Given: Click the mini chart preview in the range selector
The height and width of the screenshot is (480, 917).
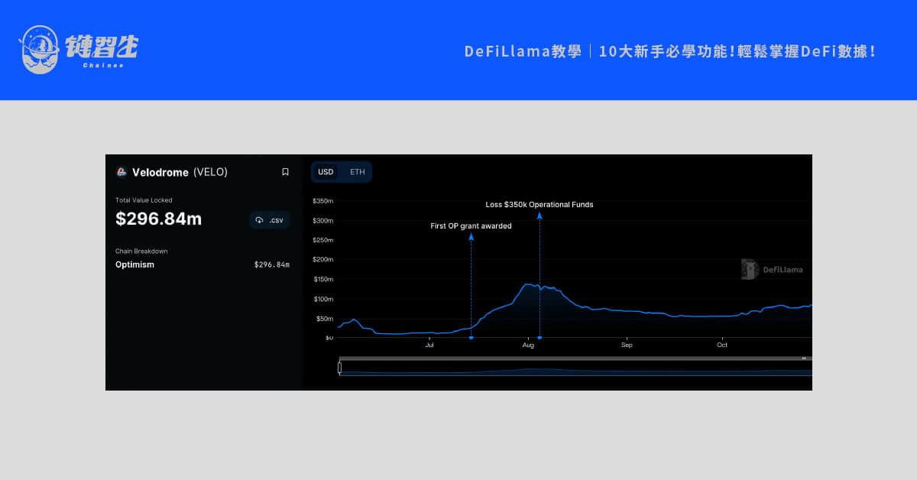Looking at the screenshot, I should pos(575,368).
